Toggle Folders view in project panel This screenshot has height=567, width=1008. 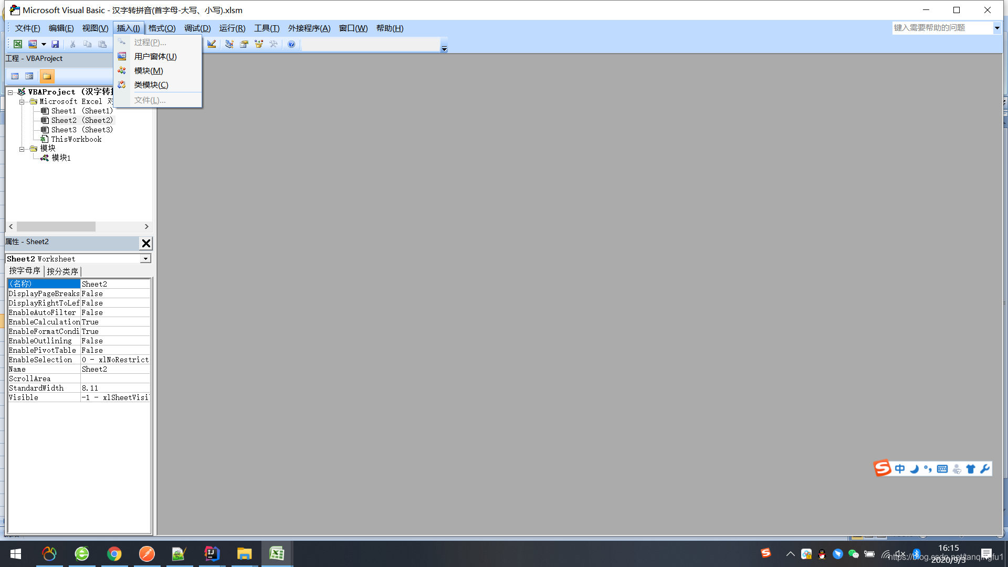point(47,76)
